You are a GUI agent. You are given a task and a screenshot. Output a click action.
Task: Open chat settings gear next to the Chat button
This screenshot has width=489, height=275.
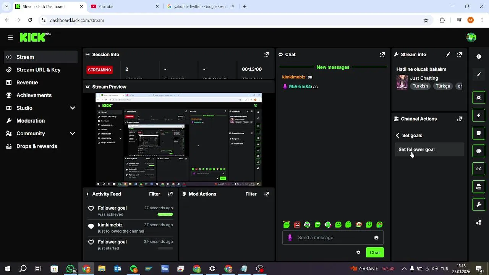click(x=358, y=252)
